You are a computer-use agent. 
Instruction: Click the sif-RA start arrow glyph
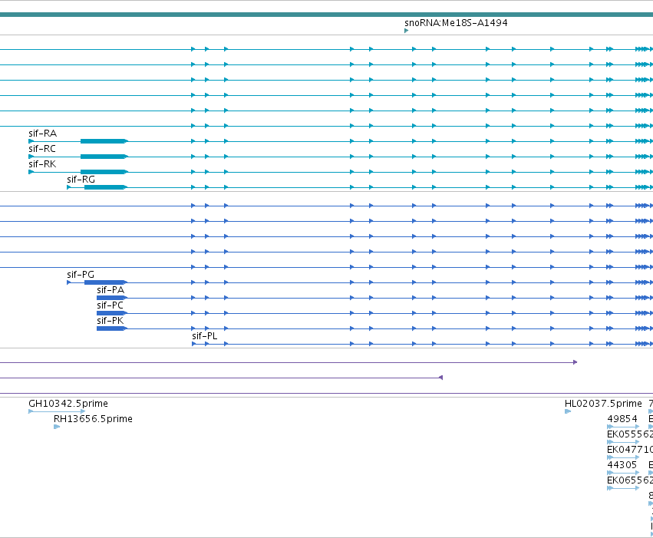31,141
